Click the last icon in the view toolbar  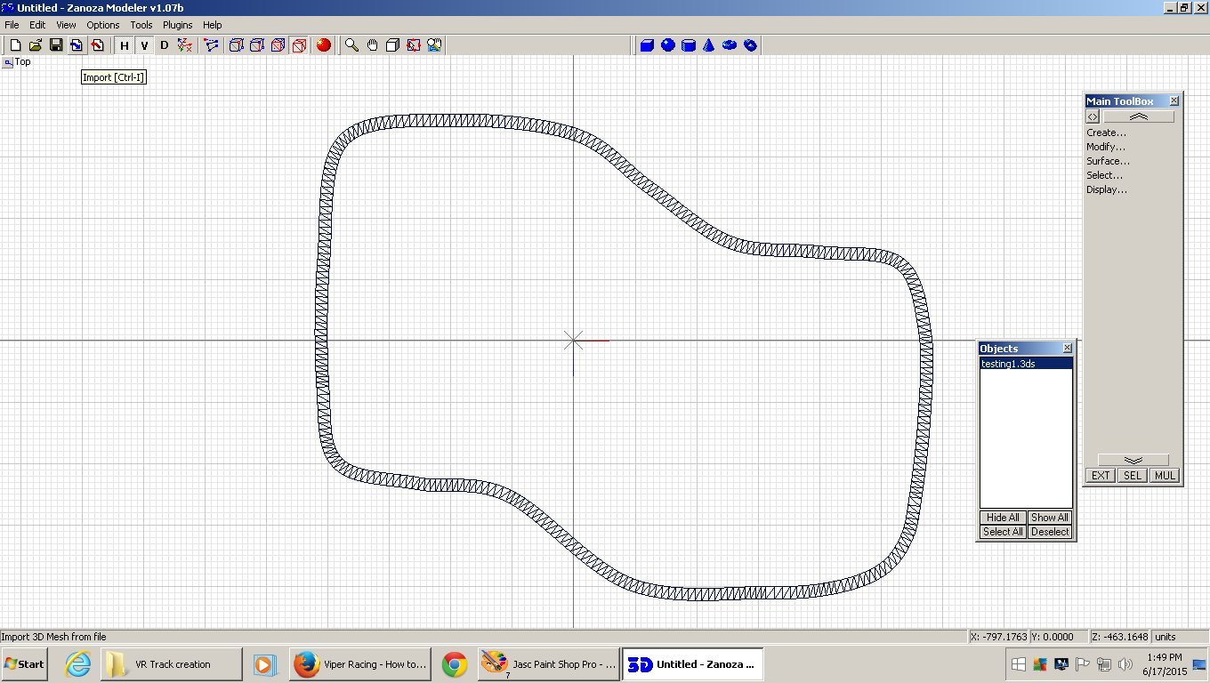[x=434, y=45]
